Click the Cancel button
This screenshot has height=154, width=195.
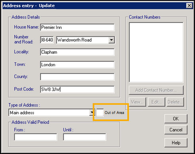(176, 130)
